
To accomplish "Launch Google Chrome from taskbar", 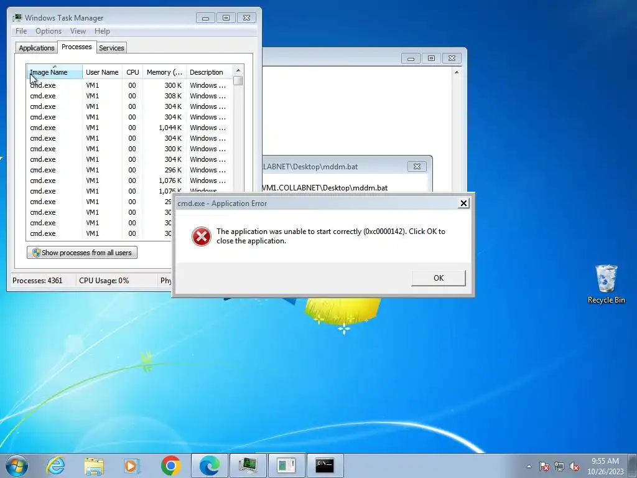I will (x=170, y=466).
